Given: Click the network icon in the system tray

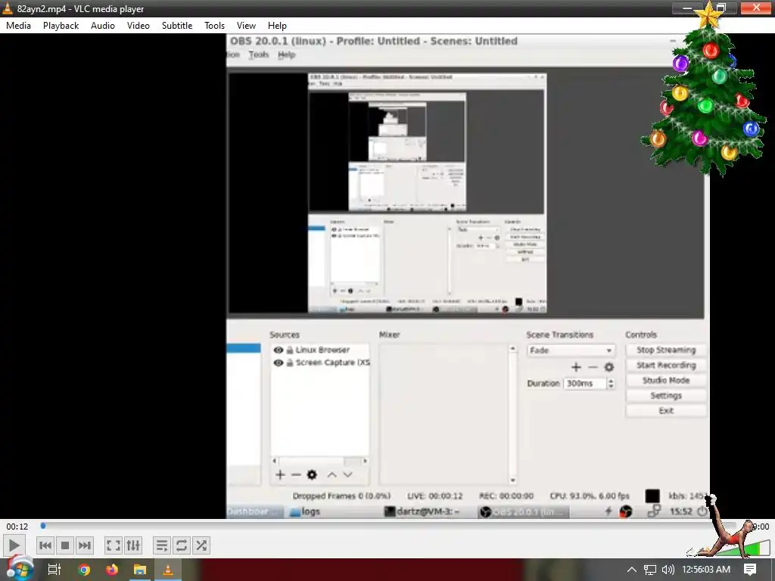Looking at the screenshot, I should click(x=650, y=570).
